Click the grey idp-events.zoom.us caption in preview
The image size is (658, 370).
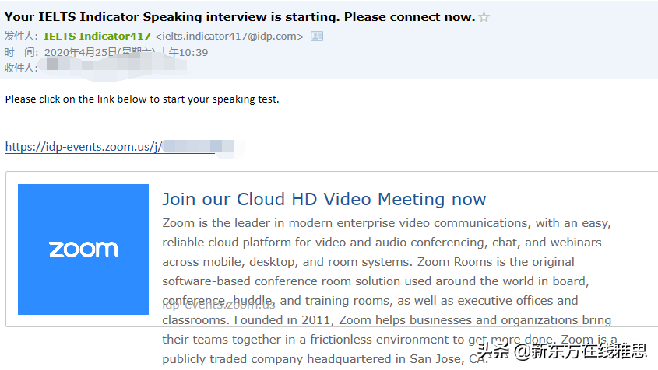tap(219, 305)
